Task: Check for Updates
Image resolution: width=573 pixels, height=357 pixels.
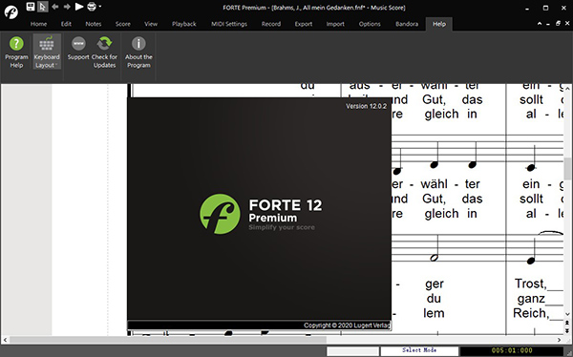Action: (104, 52)
